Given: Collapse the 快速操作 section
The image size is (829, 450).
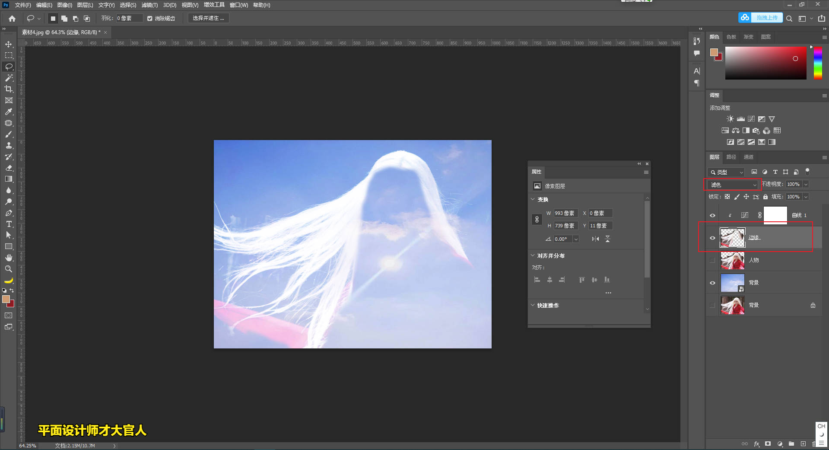Looking at the screenshot, I should (x=533, y=305).
